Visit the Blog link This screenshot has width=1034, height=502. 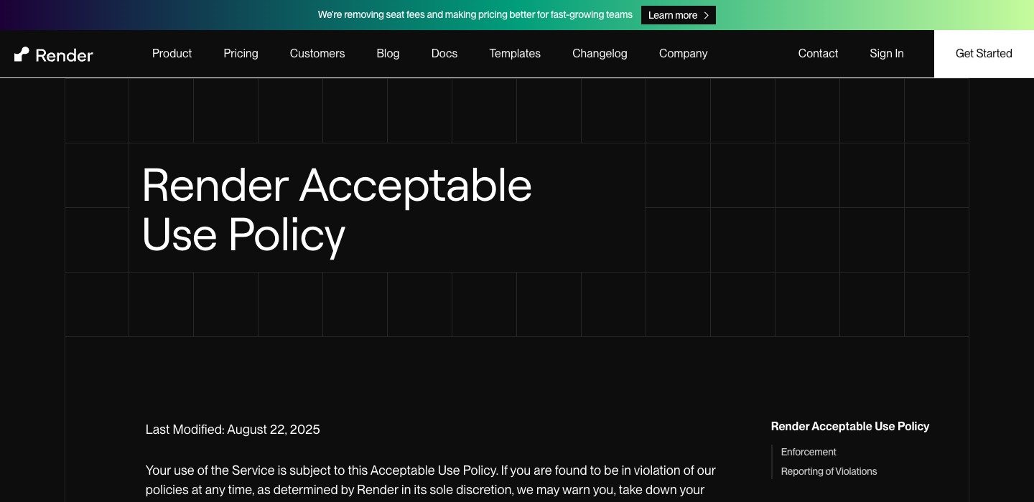pyautogui.click(x=388, y=54)
